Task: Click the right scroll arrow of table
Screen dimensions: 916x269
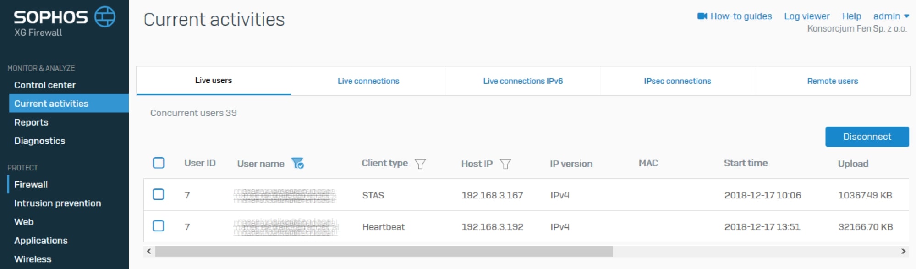Action: coord(903,251)
